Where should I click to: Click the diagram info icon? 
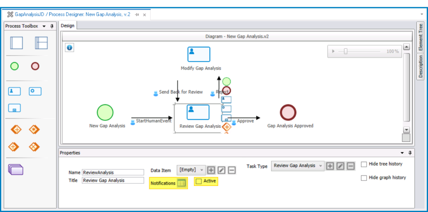point(69,48)
